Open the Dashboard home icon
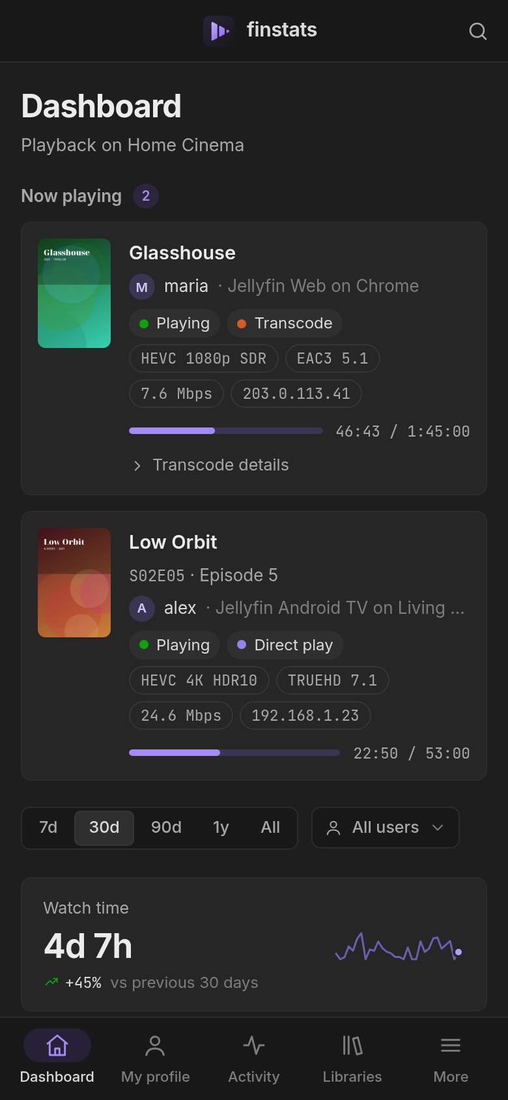The width and height of the screenshot is (508, 1100). pos(57,1045)
